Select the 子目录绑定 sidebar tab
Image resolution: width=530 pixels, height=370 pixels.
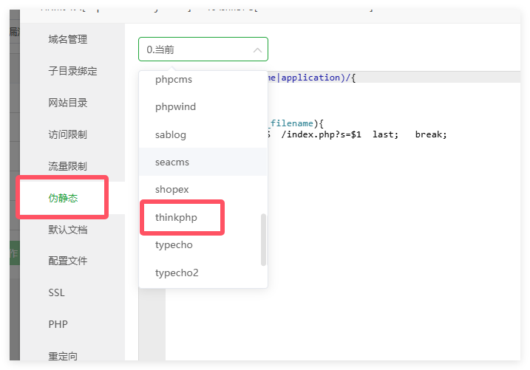point(72,71)
